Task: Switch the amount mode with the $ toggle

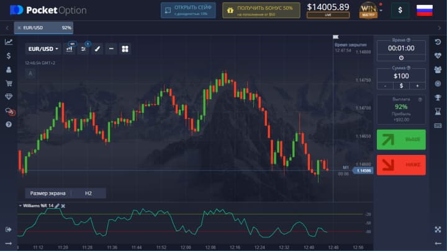Action: (x=401, y=86)
